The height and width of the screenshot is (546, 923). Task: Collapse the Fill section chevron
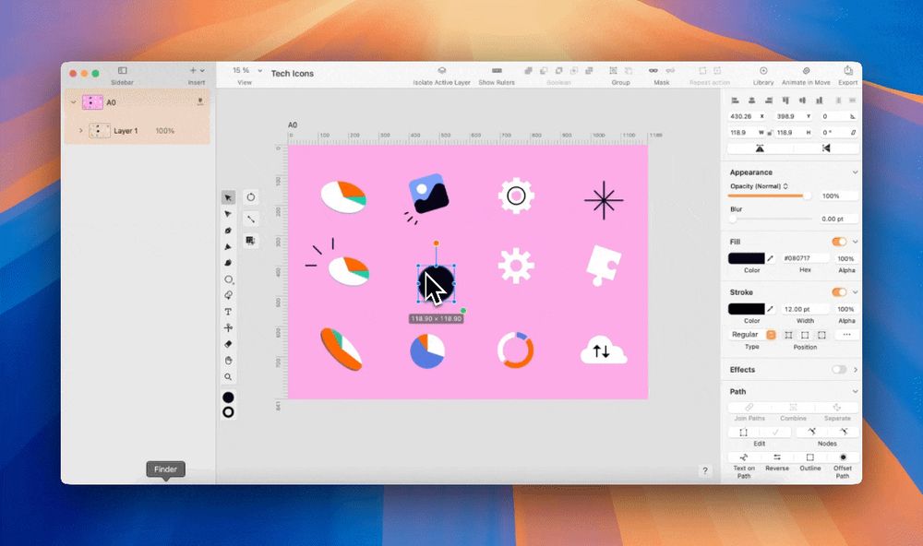[855, 242]
